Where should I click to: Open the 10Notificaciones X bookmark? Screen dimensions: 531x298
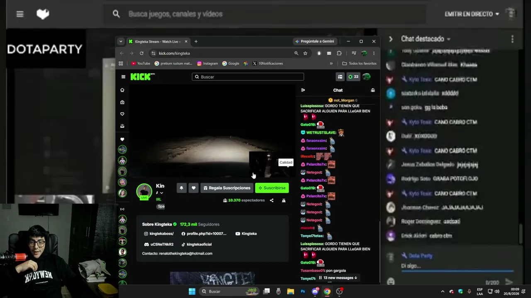(268, 63)
